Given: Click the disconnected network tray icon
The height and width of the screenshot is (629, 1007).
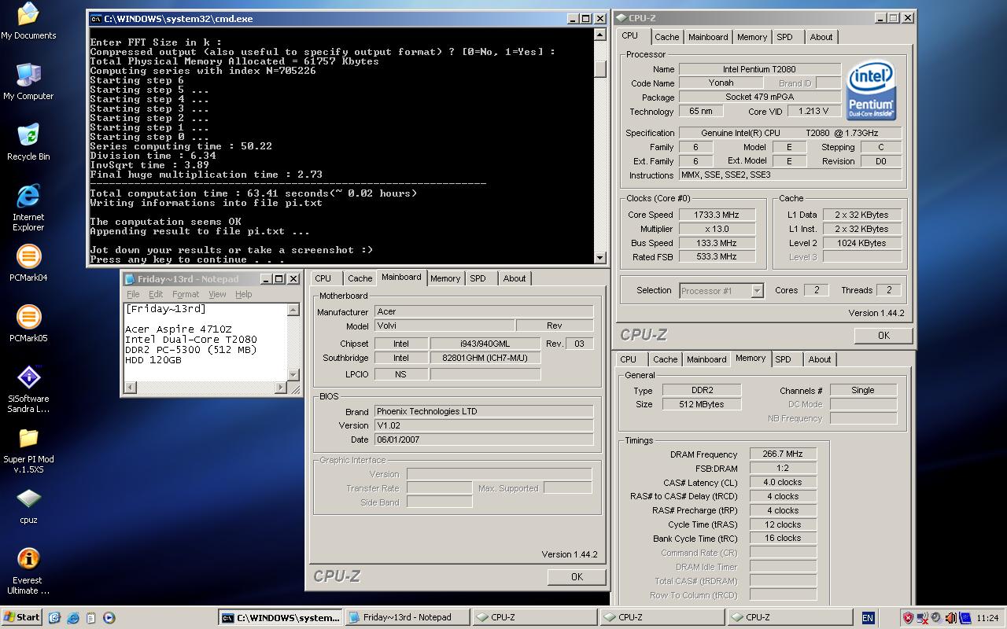Looking at the screenshot, I should tap(923, 618).
